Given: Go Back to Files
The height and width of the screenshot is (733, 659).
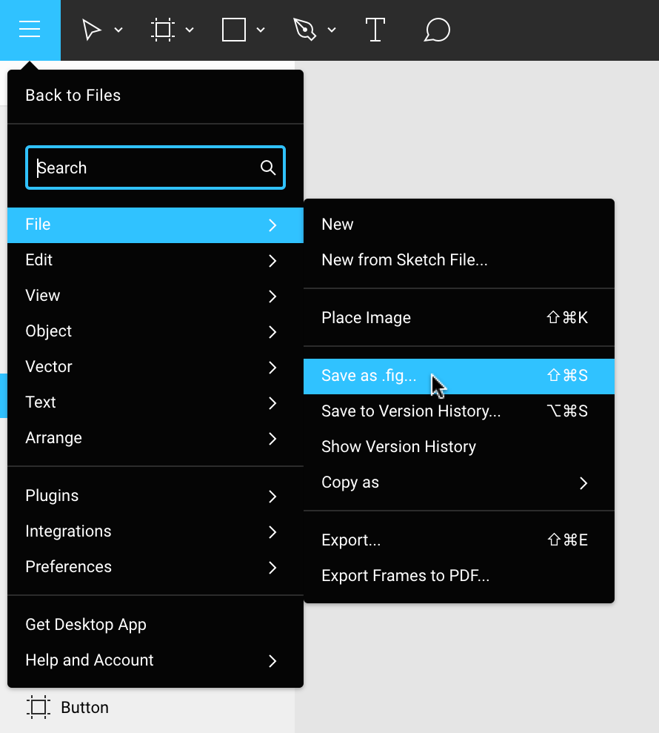Looking at the screenshot, I should coord(155,96).
